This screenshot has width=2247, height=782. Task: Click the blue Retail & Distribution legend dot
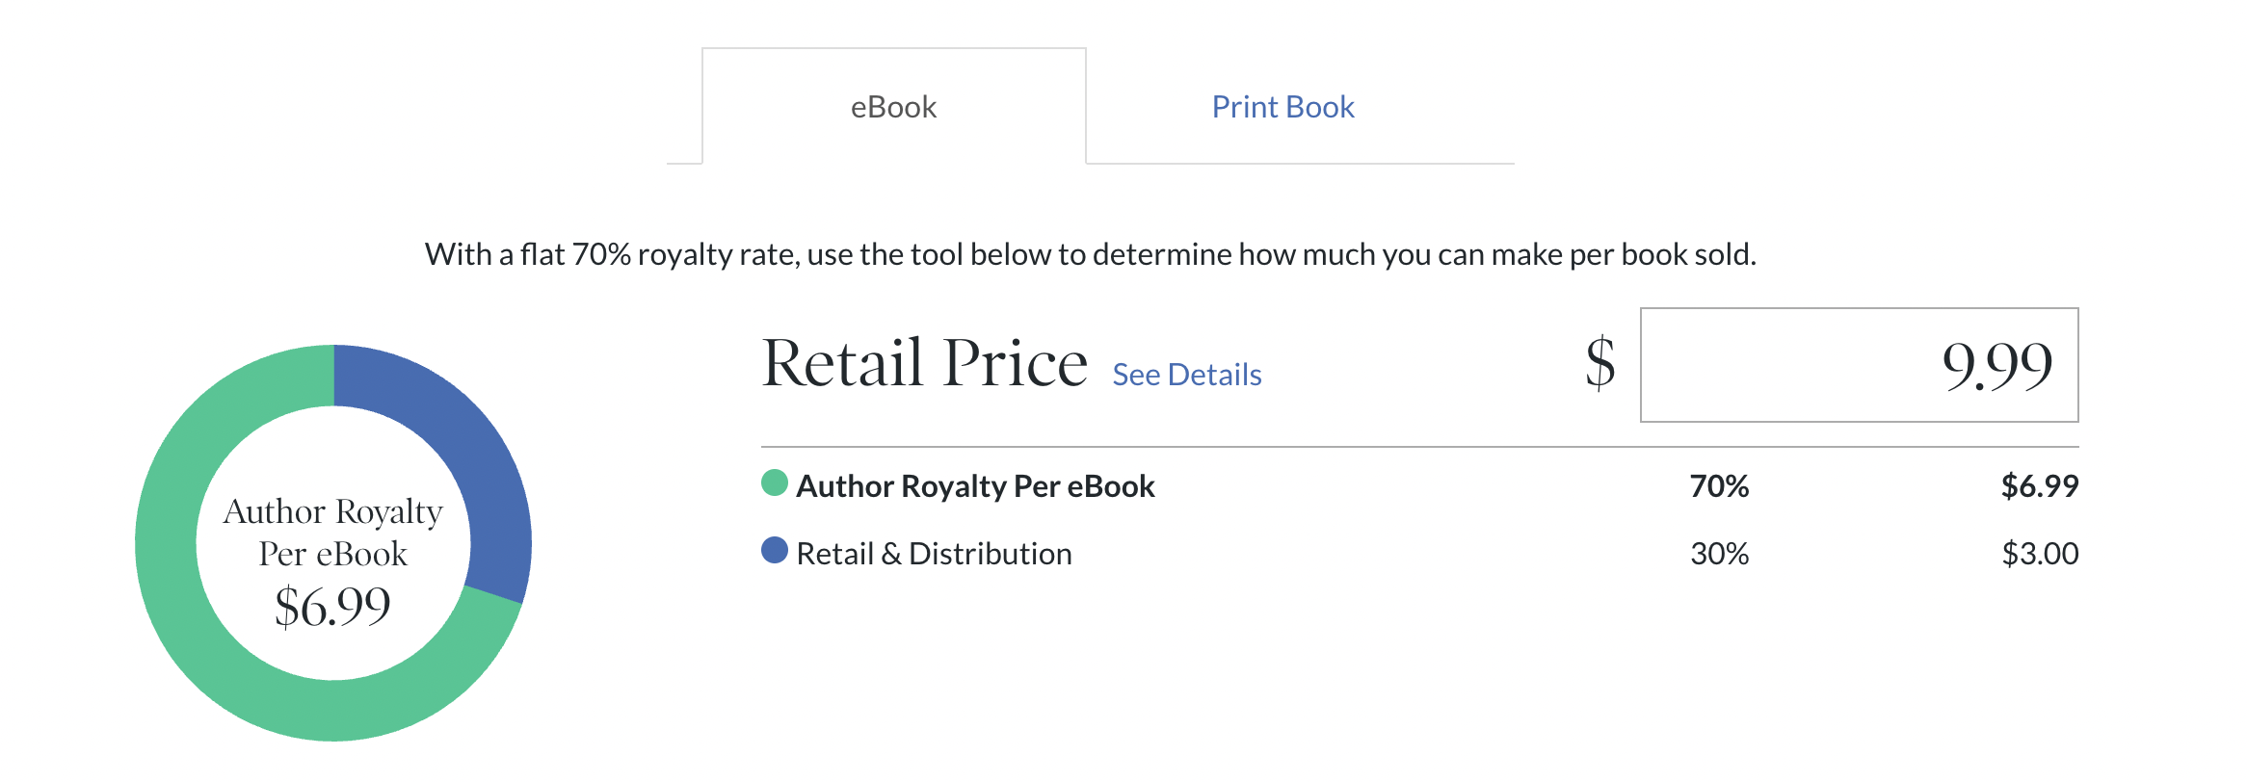click(775, 551)
